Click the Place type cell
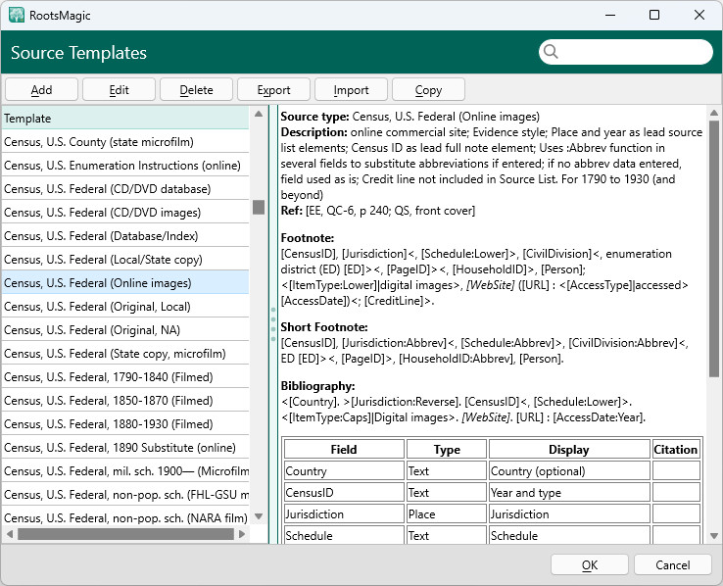The image size is (723, 586). pos(447,513)
